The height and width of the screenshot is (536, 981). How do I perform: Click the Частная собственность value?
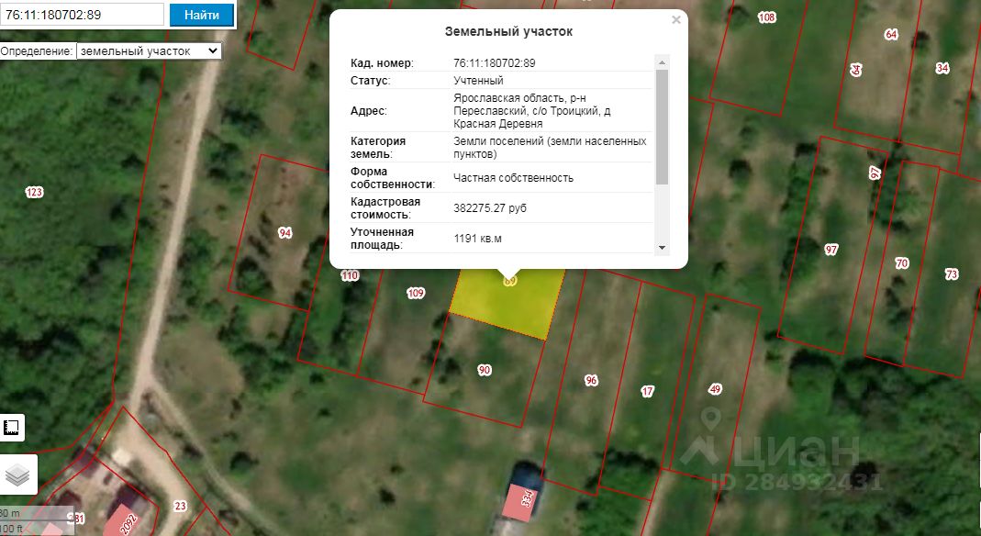pos(514,178)
